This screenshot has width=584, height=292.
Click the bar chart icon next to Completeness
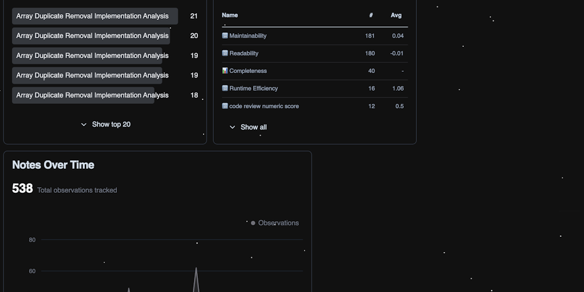[x=225, y=71]
